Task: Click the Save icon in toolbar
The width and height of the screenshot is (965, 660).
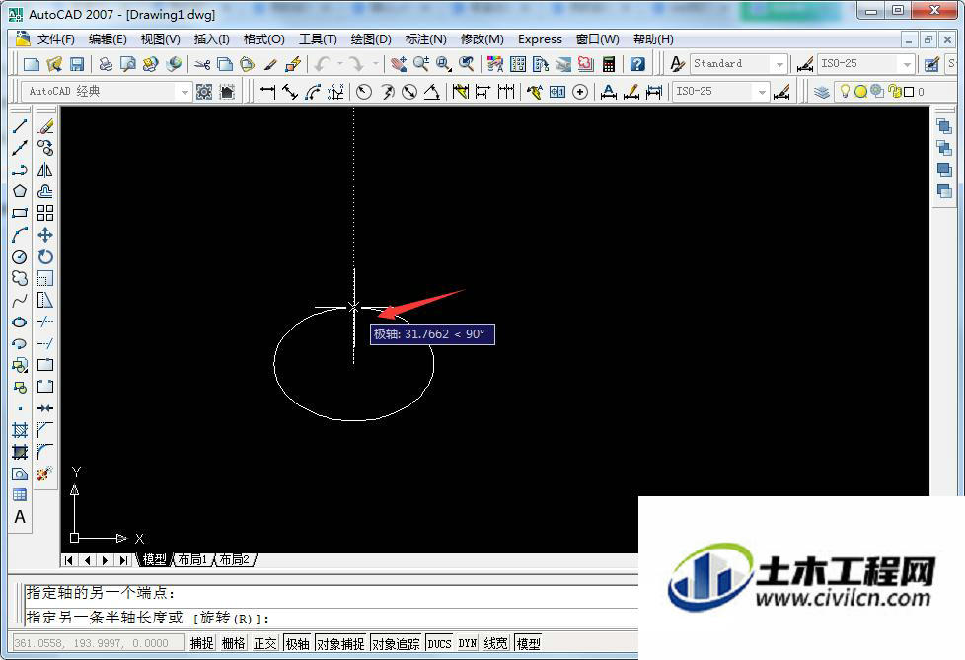Action: click(77, 64)
